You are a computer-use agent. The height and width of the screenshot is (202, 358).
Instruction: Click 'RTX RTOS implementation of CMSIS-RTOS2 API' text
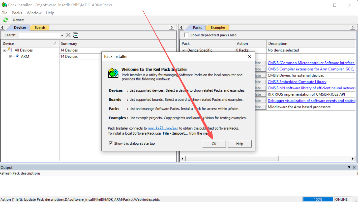[x=306, y=94]
